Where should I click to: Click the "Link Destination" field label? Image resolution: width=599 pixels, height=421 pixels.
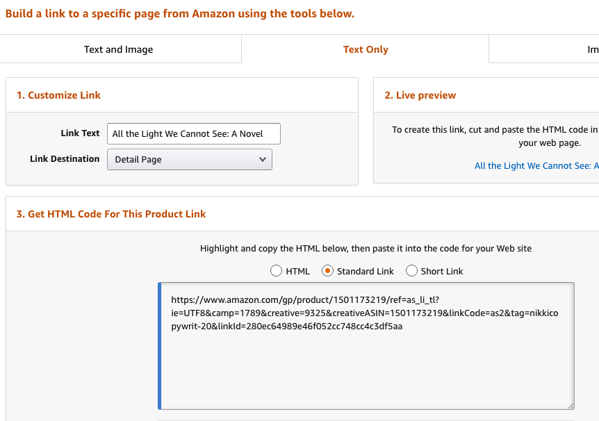point(65,159)
